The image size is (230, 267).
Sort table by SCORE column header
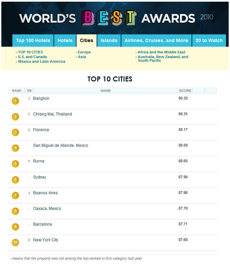[185, 90]
